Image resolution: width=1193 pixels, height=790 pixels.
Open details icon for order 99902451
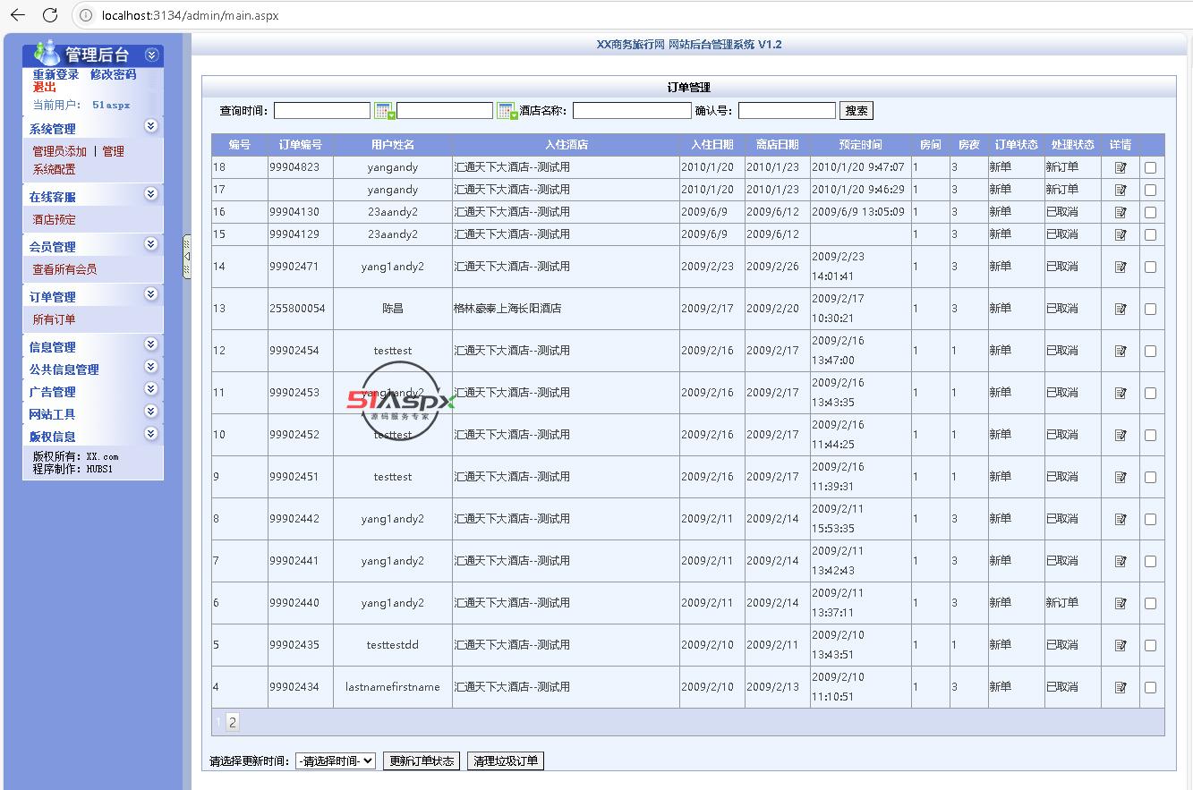1121,477
